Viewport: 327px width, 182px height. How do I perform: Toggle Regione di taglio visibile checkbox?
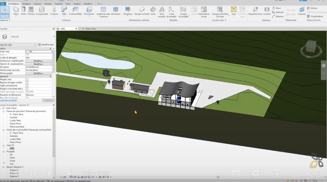pyautogui.click(x=27, y=83)
